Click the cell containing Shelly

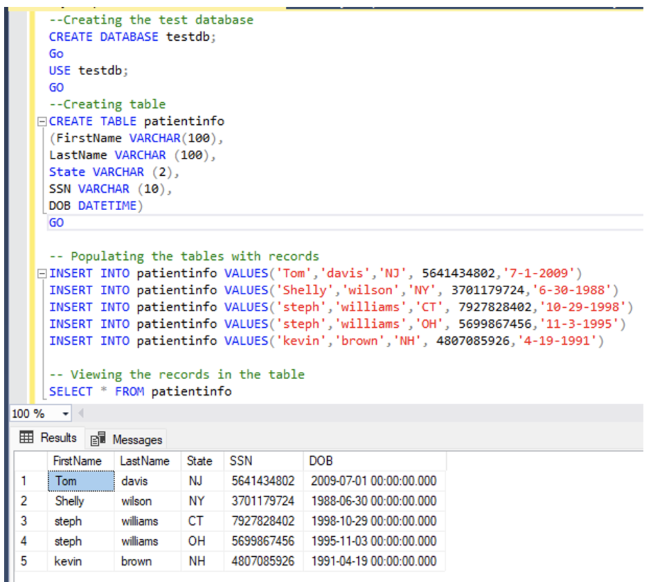[70, 501]
